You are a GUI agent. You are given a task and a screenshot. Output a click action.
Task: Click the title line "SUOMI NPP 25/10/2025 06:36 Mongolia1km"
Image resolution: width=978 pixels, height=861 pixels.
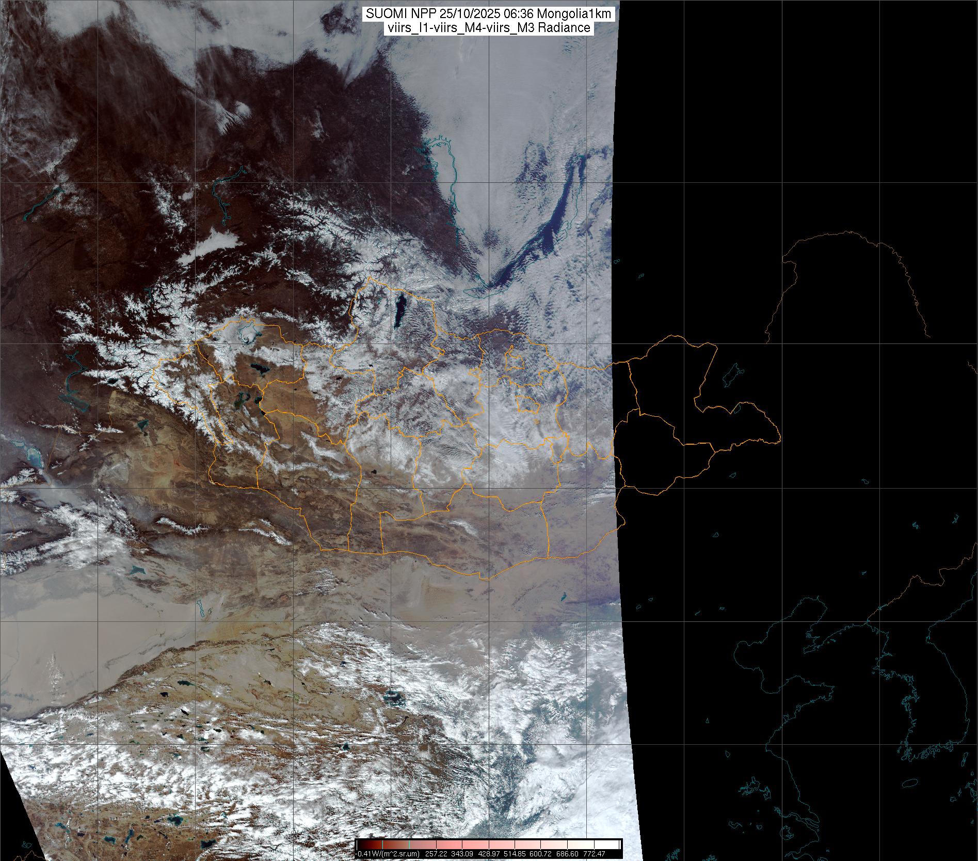coord(489,14)
